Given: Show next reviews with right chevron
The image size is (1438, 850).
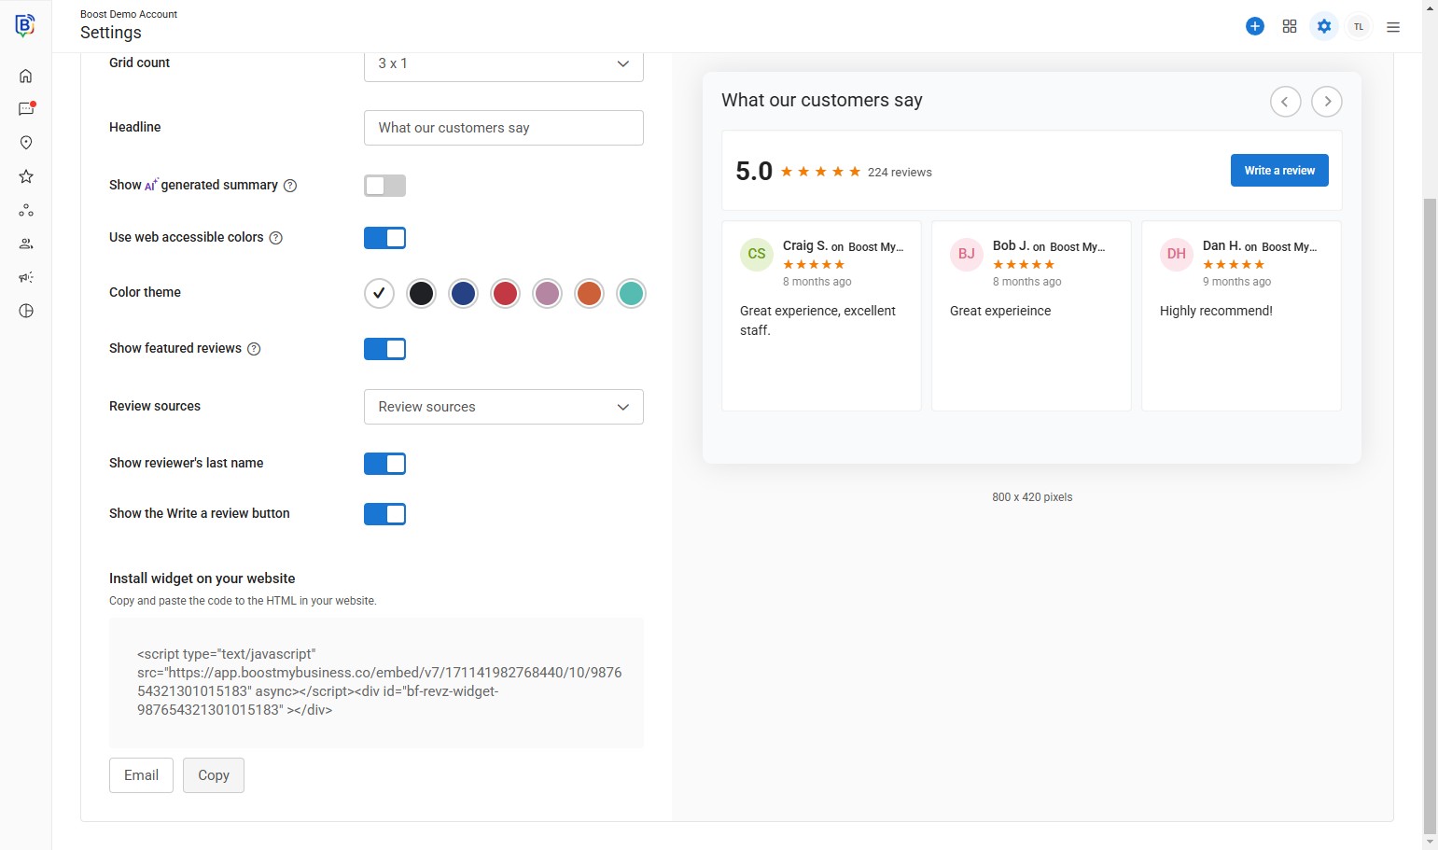Looking at the screenshot, I should click(x=1327, y=102).
